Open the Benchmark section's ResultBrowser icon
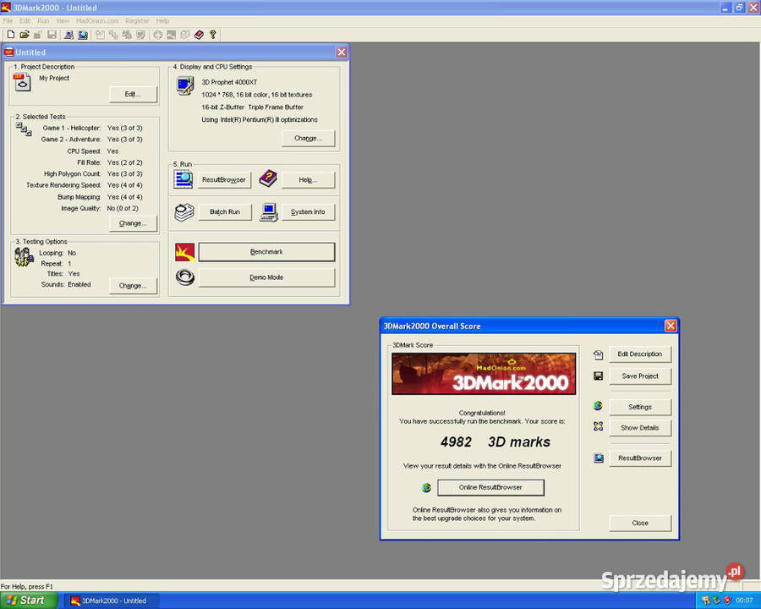Screen dimensions: 761x609 [x=185, y=178]
